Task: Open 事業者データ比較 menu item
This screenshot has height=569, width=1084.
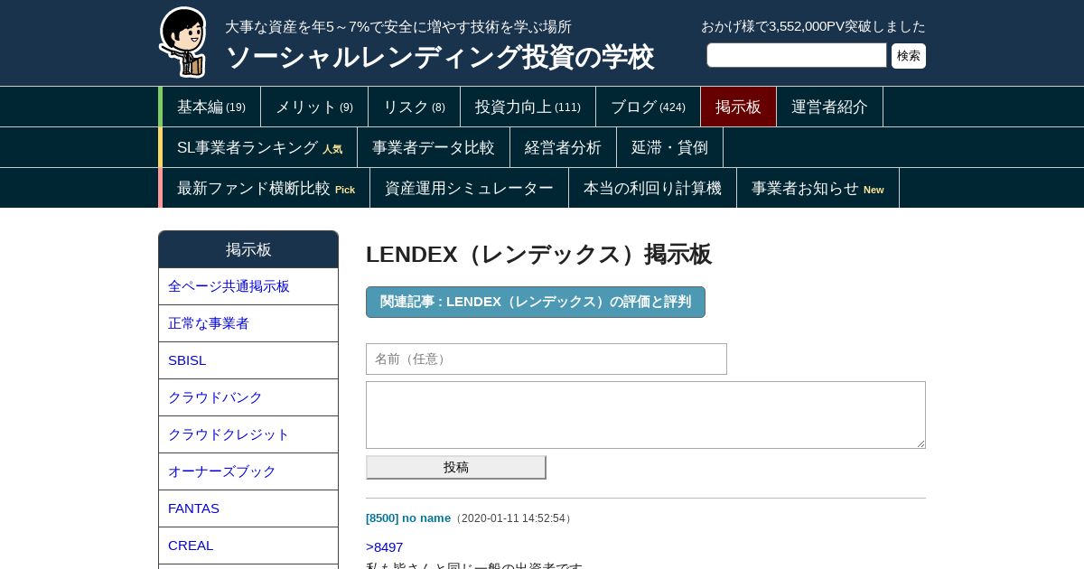Action: tap(434, 147)
